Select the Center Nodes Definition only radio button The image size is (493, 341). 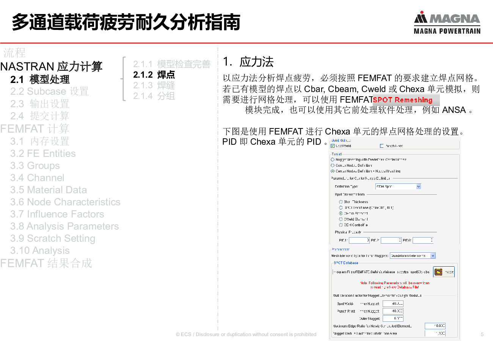click(x=333, y=165)
